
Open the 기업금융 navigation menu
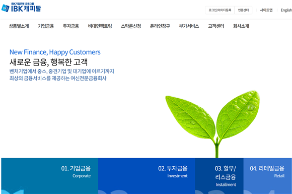click(46, 26)
